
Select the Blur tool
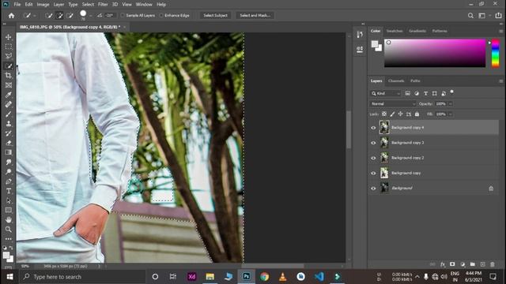[x=9, y=162]
